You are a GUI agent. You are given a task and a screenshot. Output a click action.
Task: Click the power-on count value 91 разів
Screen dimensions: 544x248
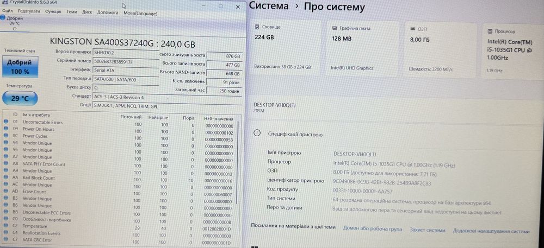(x=224, y=83)
